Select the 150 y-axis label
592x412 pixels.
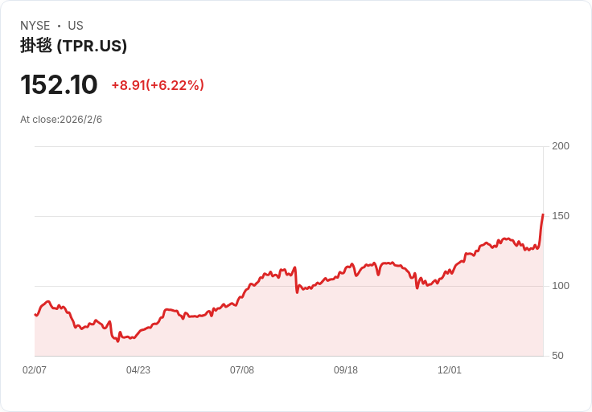[561, 216]
